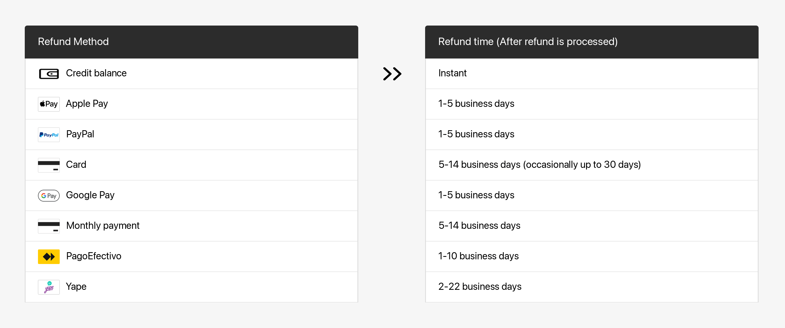Click the Monthly payment card icon

(49, 226)
